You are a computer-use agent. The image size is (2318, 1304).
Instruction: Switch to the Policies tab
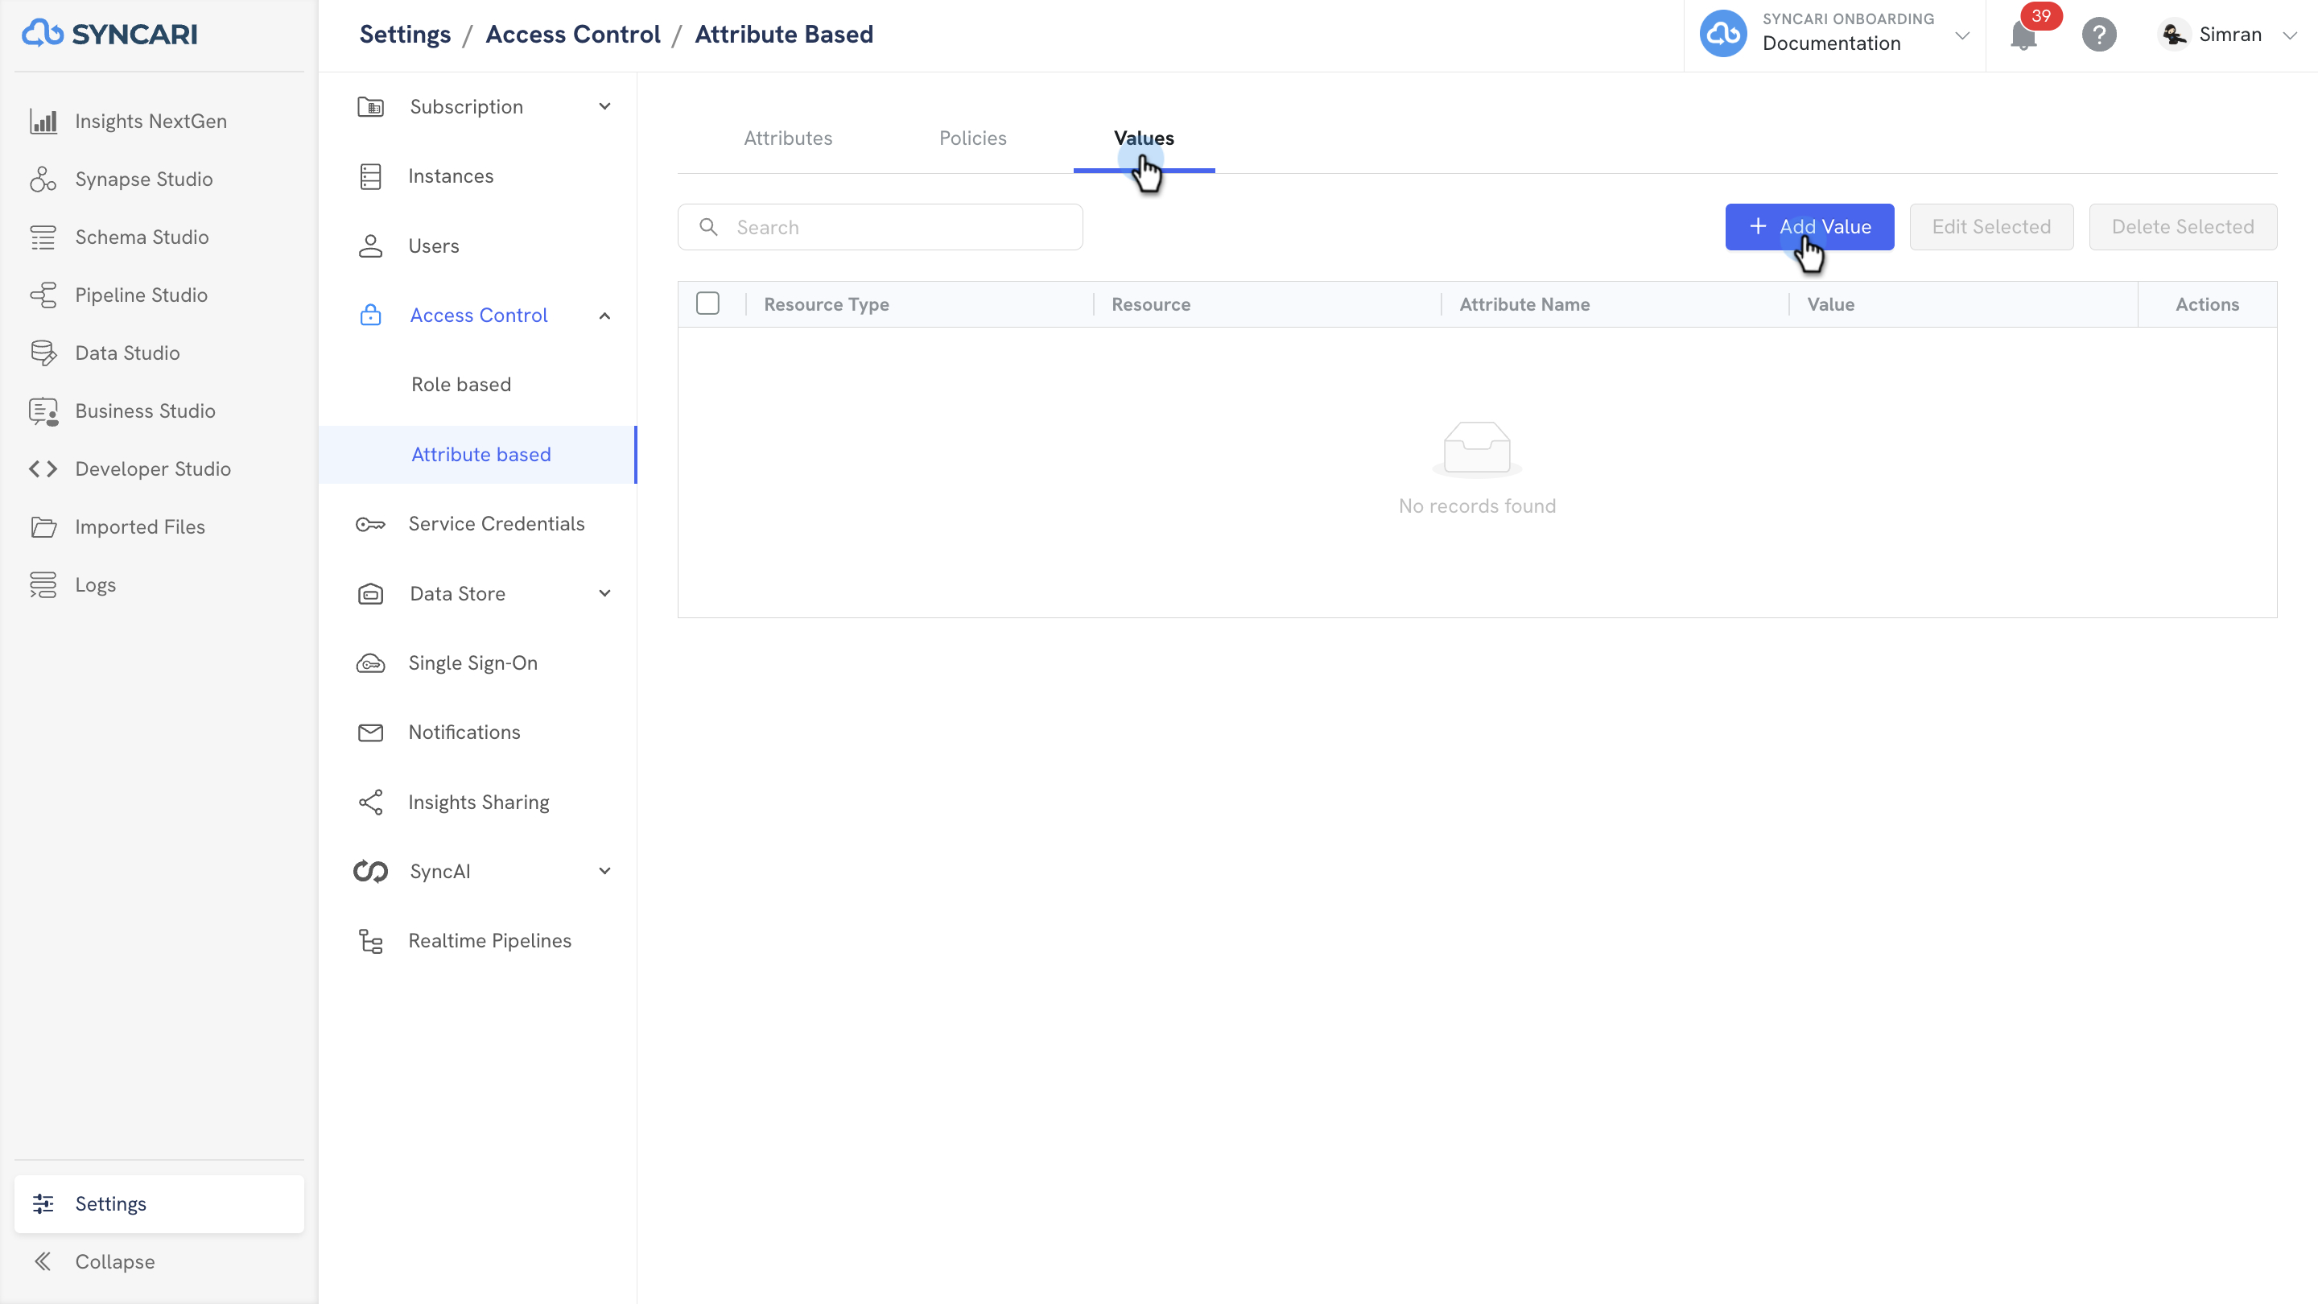[x=973, y=138]
